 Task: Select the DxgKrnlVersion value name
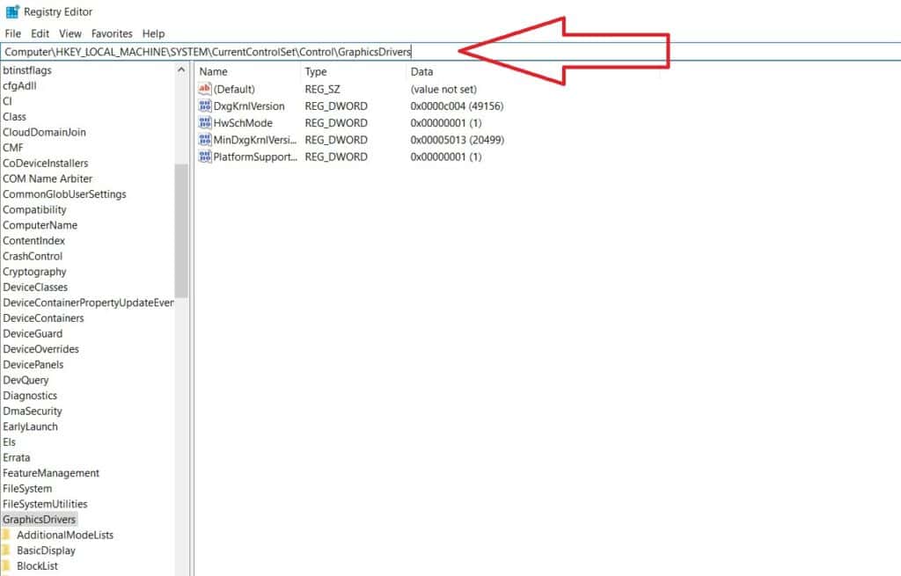(249, 106)
